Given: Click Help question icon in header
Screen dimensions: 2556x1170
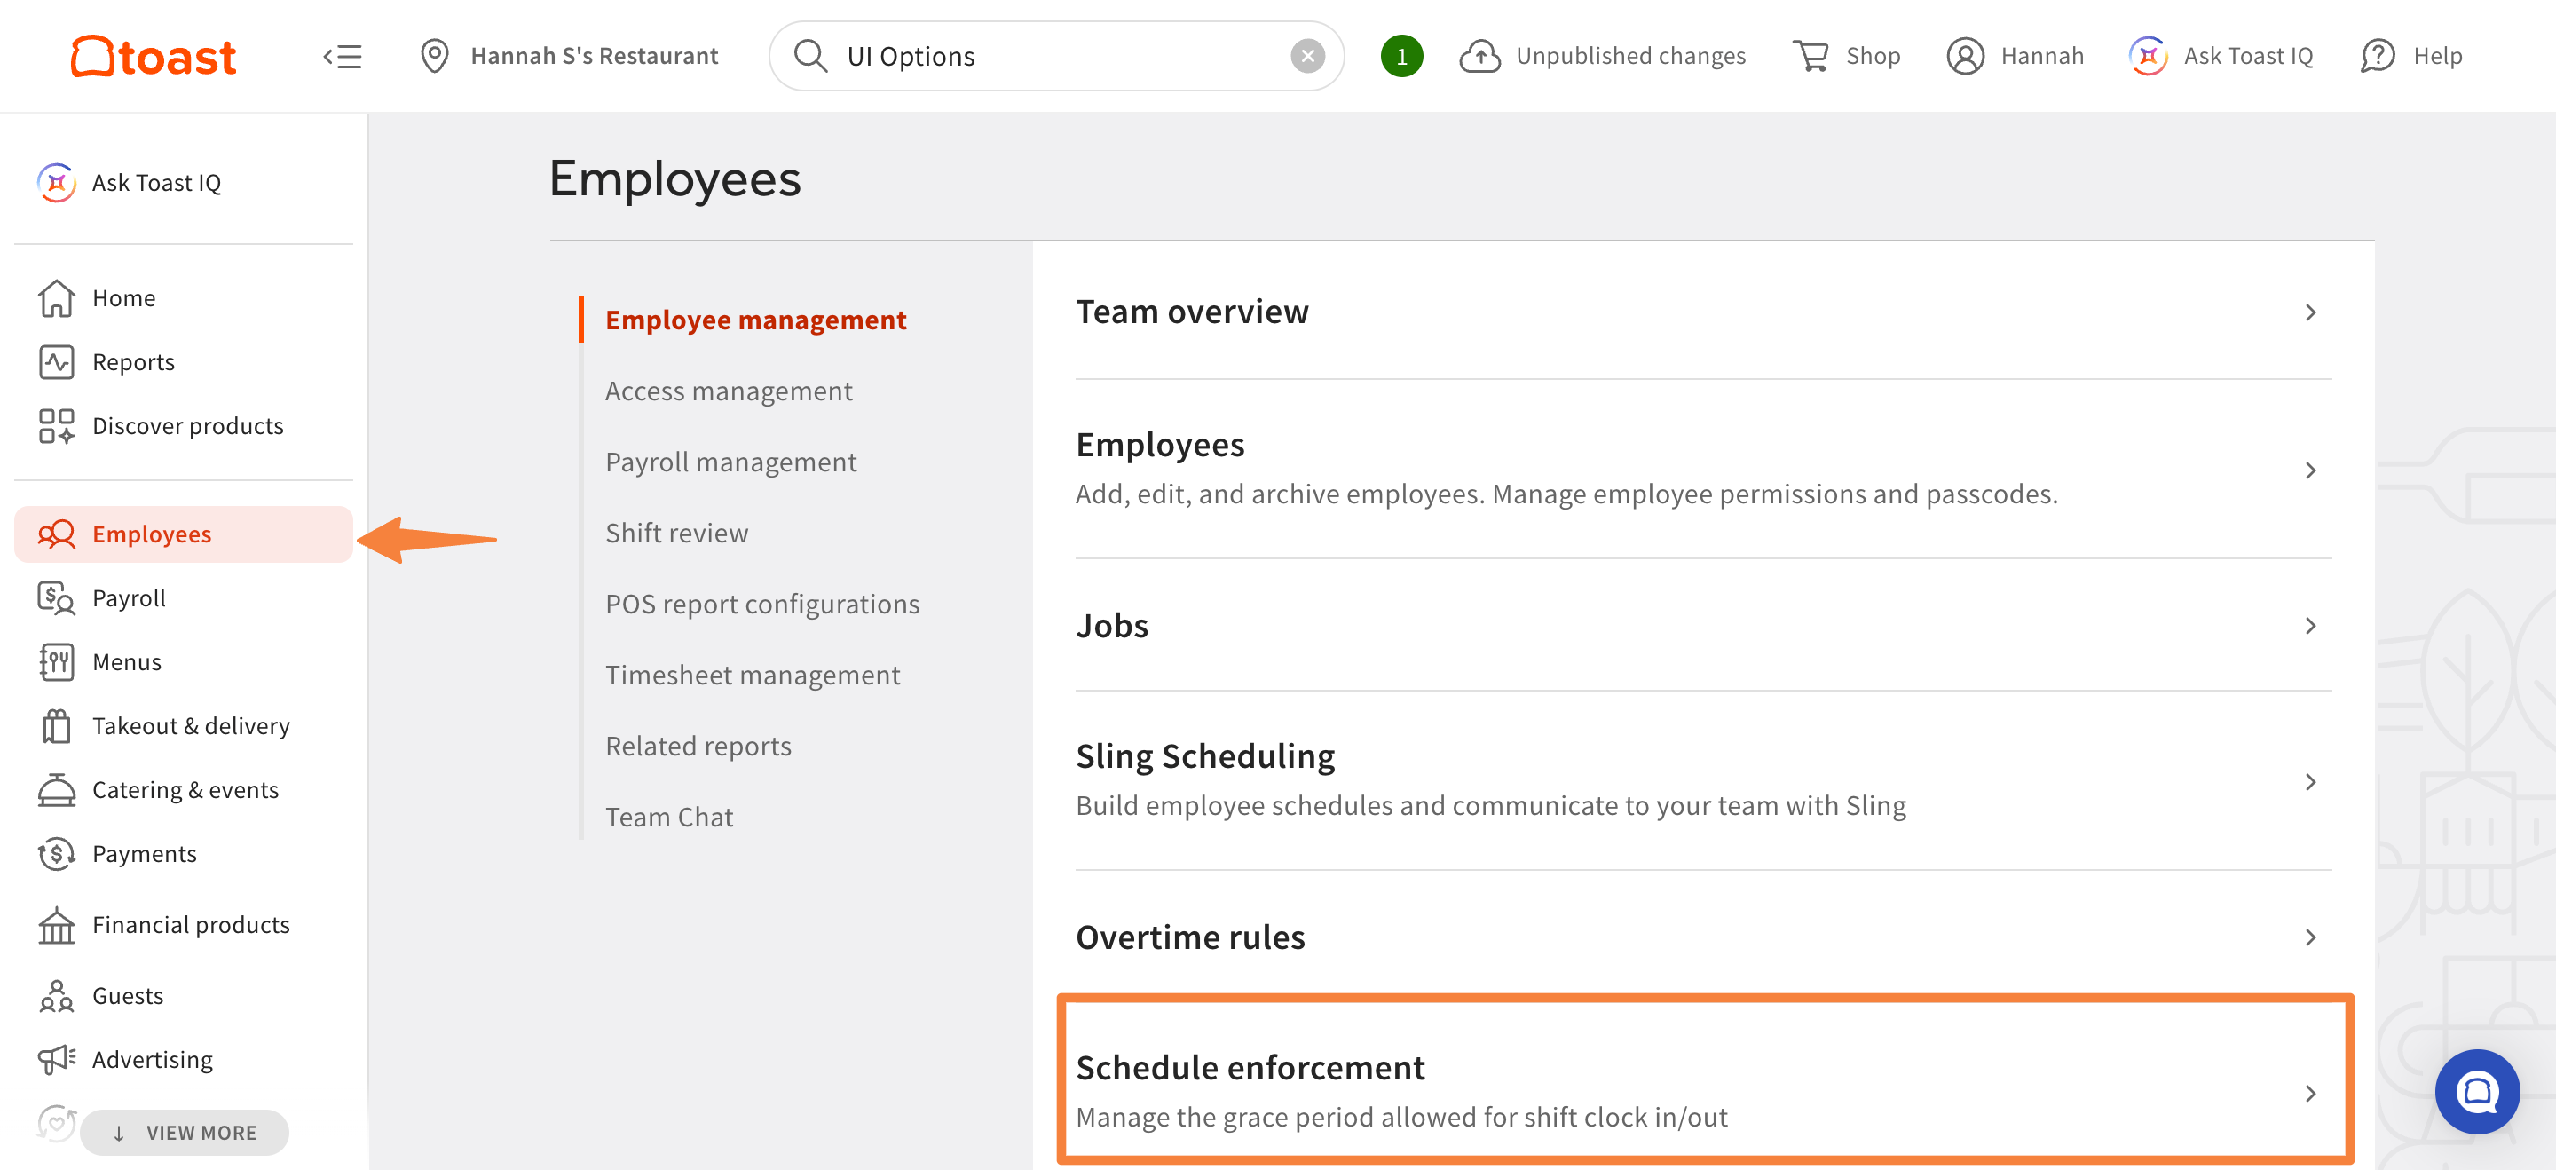Looking at the screenshot, I should [2378, 57].
